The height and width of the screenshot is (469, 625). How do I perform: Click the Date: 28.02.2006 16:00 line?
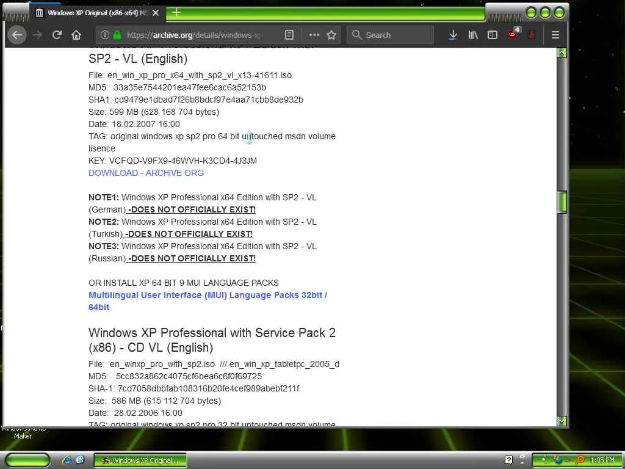135,413
